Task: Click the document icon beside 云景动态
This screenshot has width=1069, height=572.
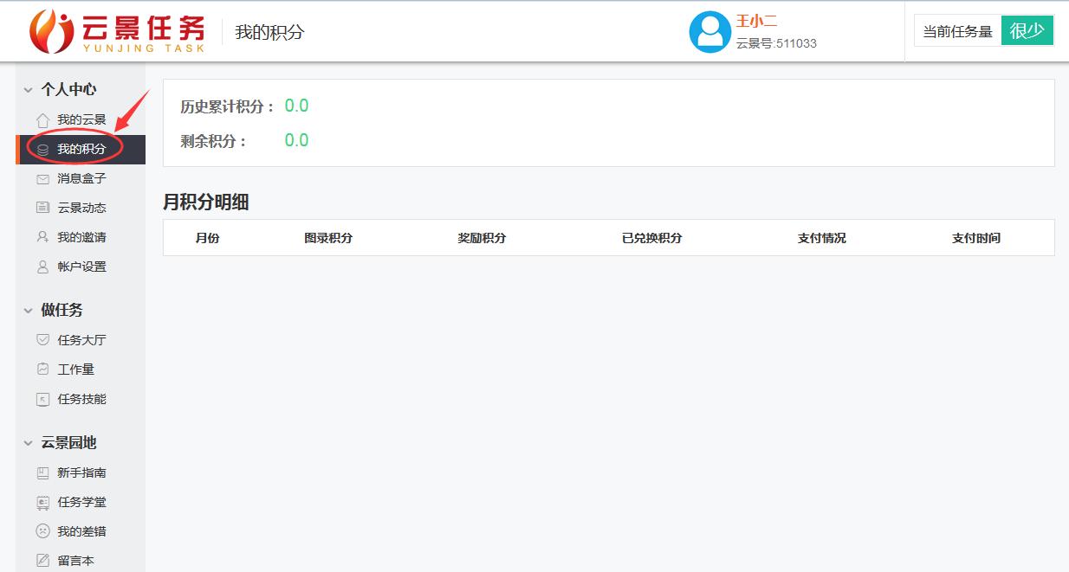Action: pos(41,208)
